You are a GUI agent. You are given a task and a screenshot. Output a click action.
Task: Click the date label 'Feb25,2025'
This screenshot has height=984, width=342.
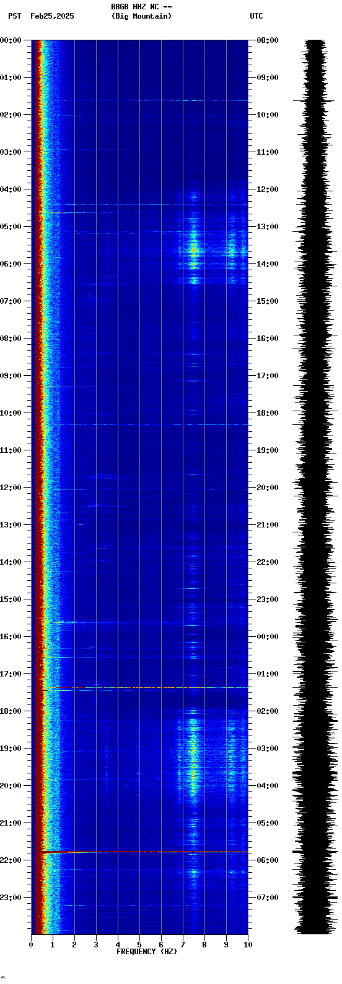tap(52, 16)
